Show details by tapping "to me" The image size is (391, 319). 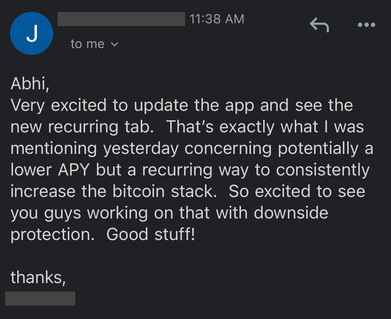[x=87, y=44]
